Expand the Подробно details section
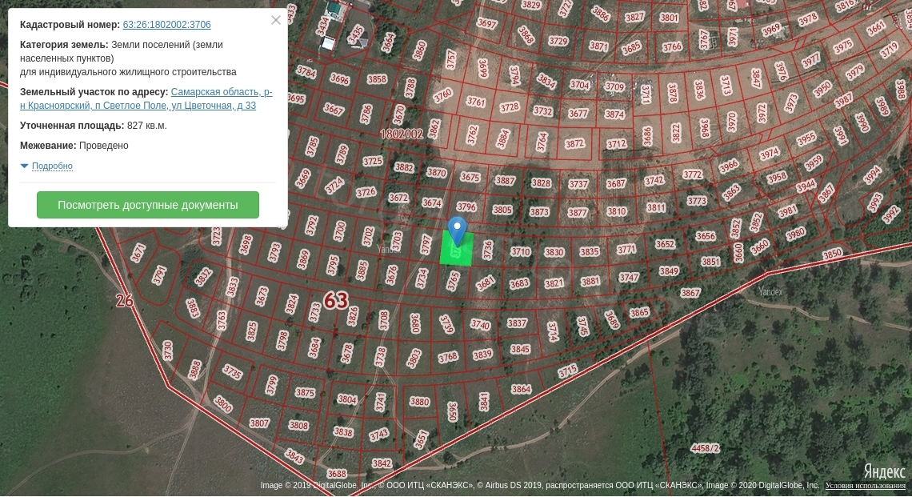Viewport: 912px width, 497px height. pos(52,166)
